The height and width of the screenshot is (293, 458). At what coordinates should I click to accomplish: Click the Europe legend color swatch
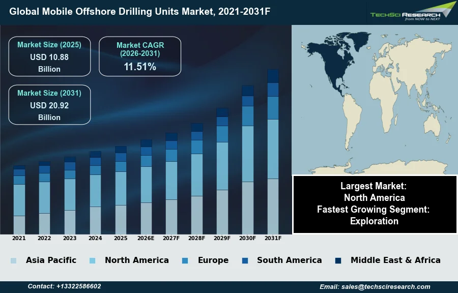click(185, 261)
